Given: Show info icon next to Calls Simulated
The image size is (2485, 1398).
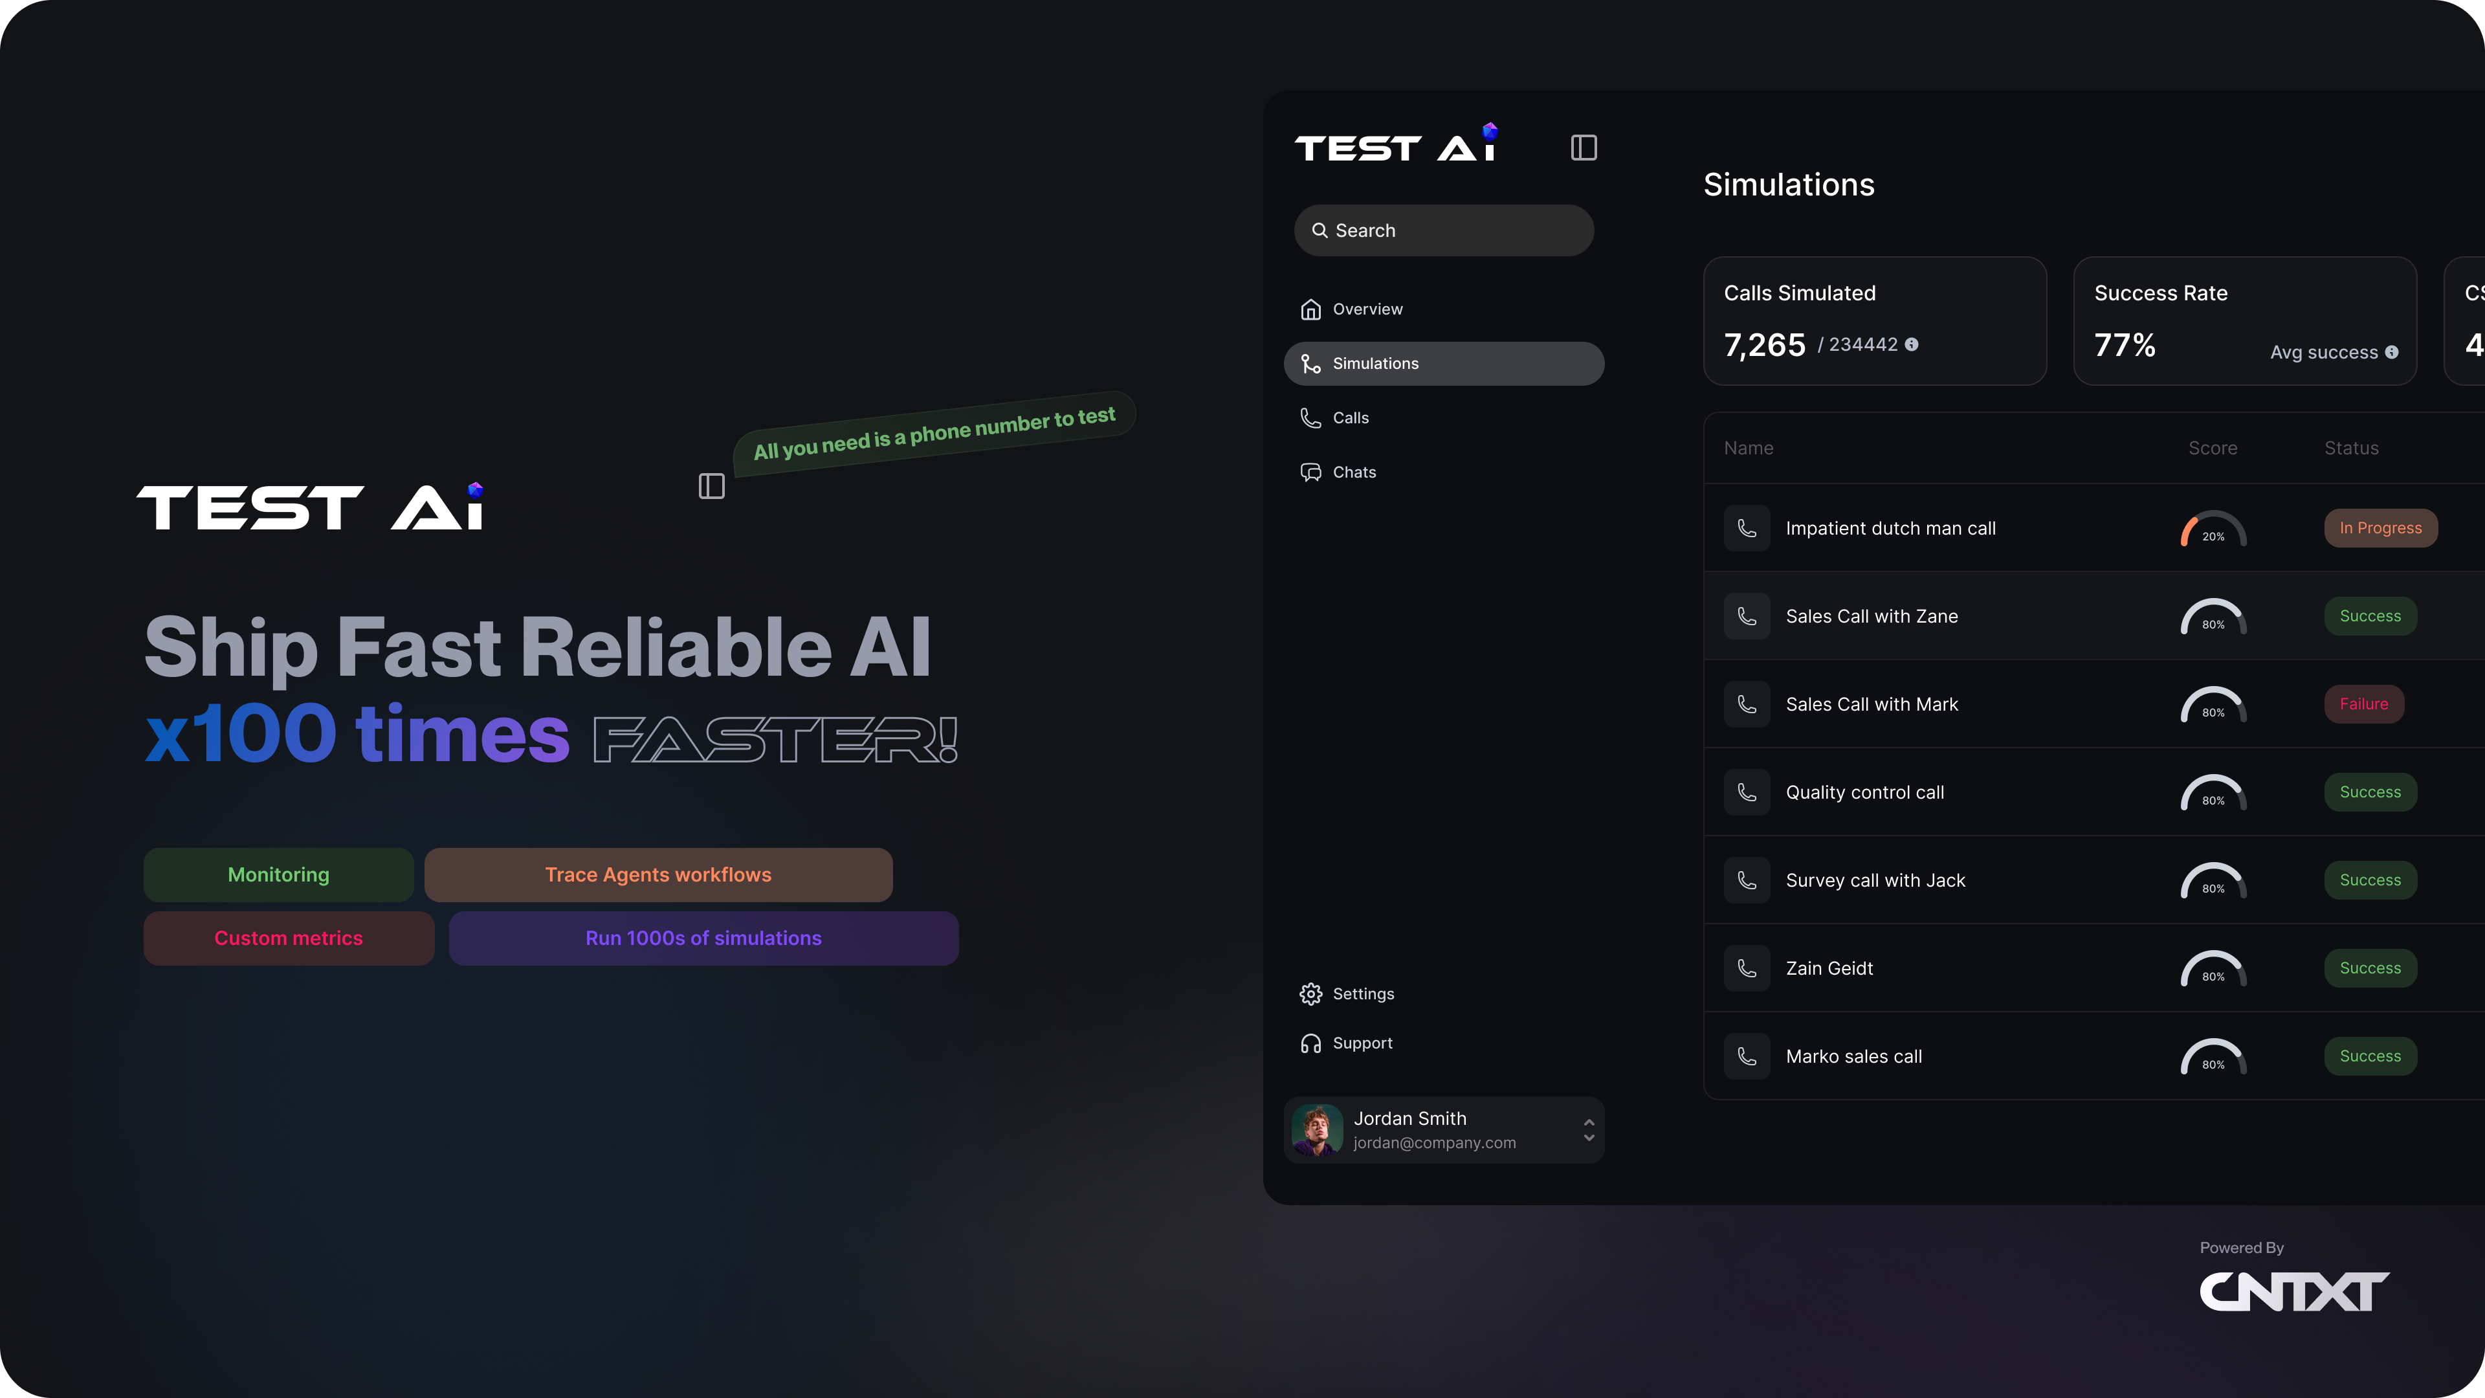Looking at the screenshot, I should 1912,344.
